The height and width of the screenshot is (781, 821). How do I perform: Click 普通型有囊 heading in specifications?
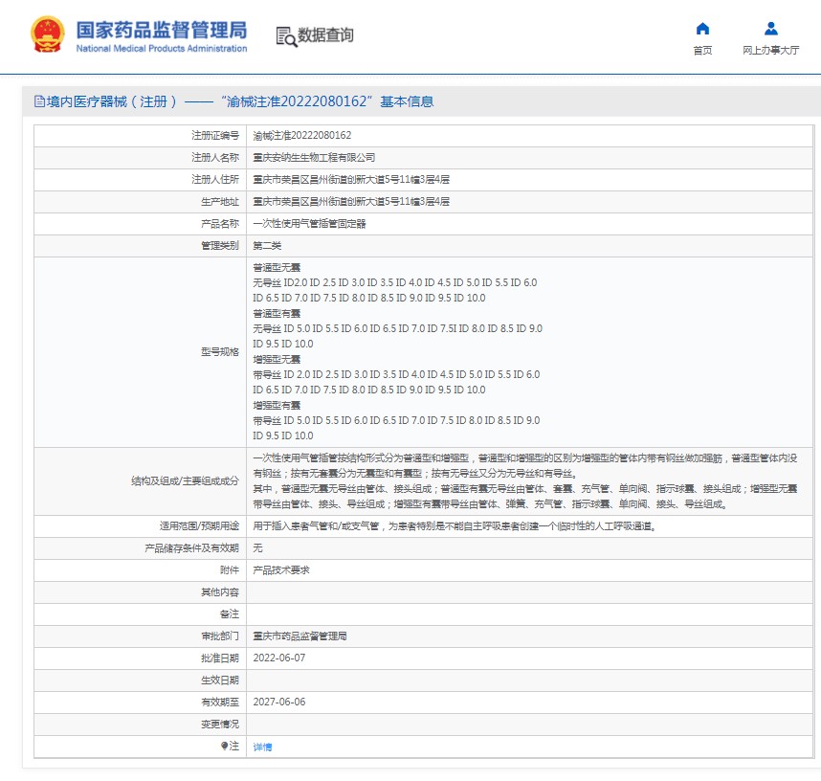tap(277, 314)
